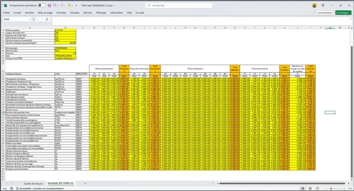
Task: Click the Excel application logo icon
Action: pos(6,5)
